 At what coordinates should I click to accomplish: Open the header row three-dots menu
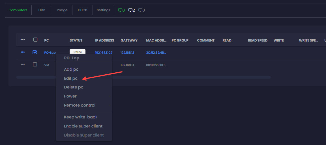tap(23, 40)
